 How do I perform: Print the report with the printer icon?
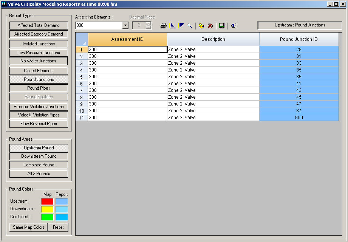coord(164,26)
